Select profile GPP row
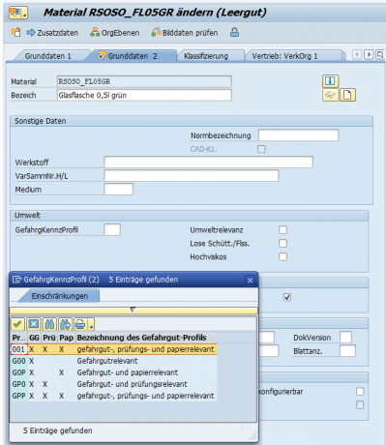The width and height of the screenshot is (386, 445). pyautogui.click(x=114, y=396)
